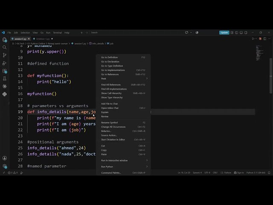
Task: Open the Testing flask icon
Action: [5, 79]
